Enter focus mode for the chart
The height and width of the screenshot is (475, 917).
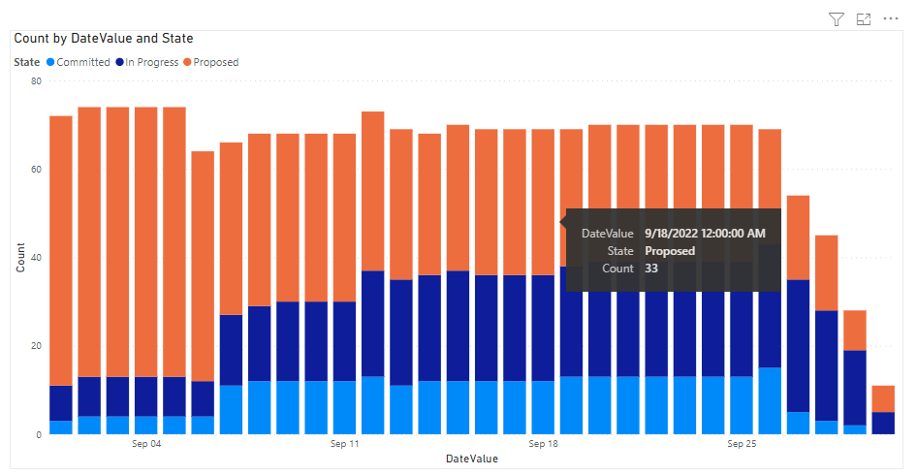(x=864, y=19)
